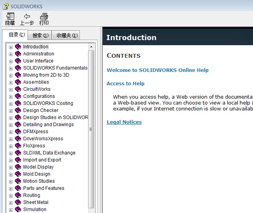This screenshot has width=253, height=213.
Task: Click the book icon beside Sheet Metal
Action: pyautogui.click(x=18, y=202)
